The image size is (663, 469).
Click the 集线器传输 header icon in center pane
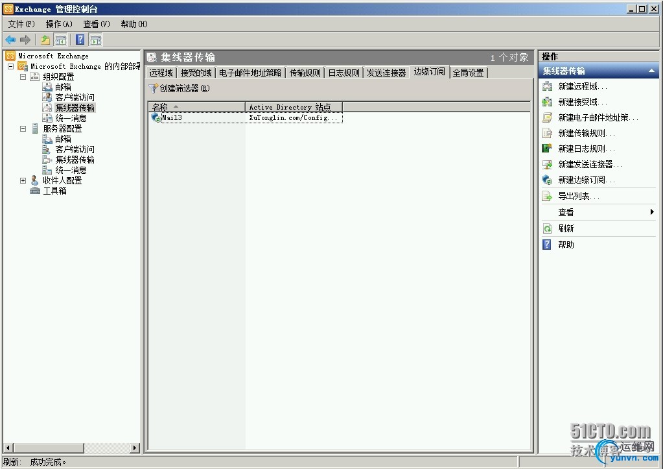[x=152, y=58]
